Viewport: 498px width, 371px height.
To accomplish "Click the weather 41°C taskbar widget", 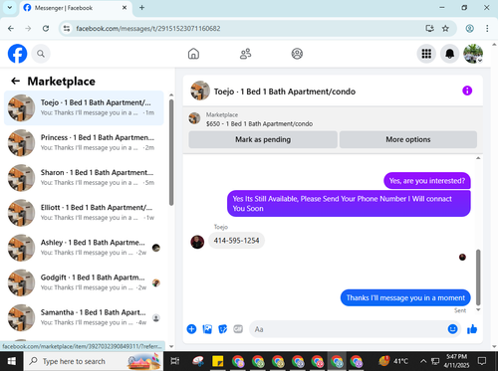I will click(394, 361).
